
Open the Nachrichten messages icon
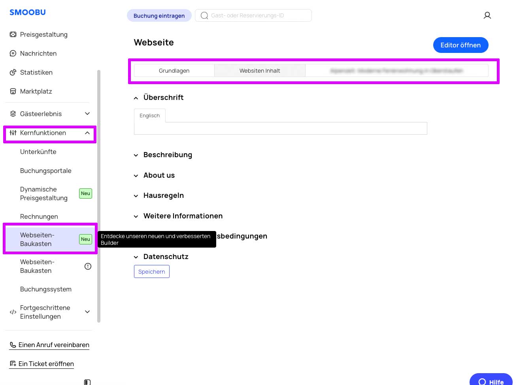13,53
